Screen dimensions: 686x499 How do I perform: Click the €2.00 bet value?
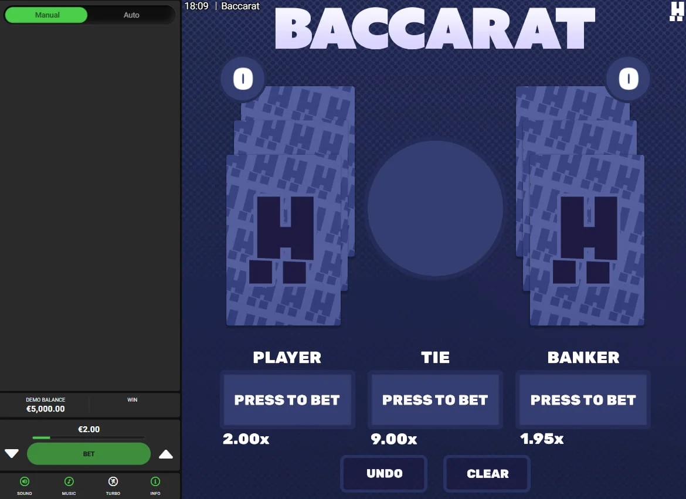(x=89, y=429)
